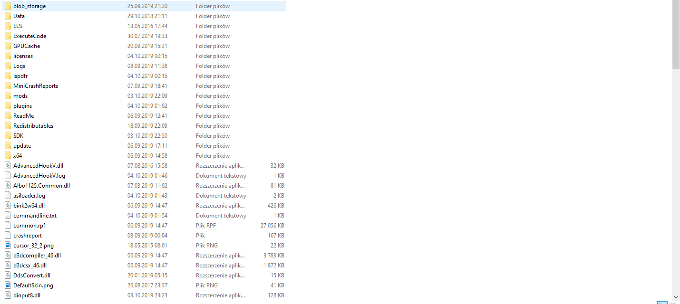Click the Albo1125.Common.dll file name
Screen dimensions: 680x304
(41, 186)
